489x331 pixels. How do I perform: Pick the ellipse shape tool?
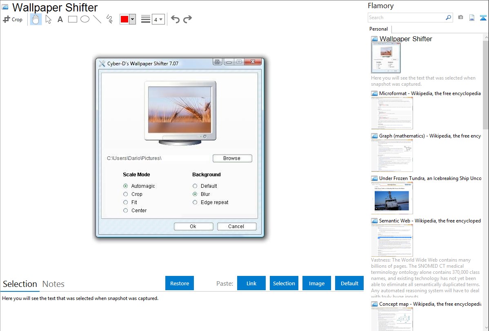(85, 19)
